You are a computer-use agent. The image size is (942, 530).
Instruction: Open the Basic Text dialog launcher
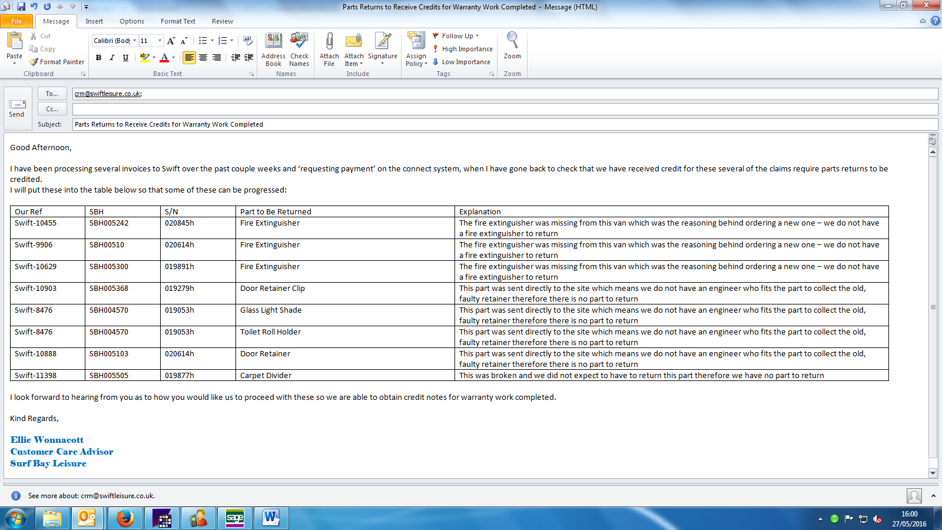coord(251,74)
